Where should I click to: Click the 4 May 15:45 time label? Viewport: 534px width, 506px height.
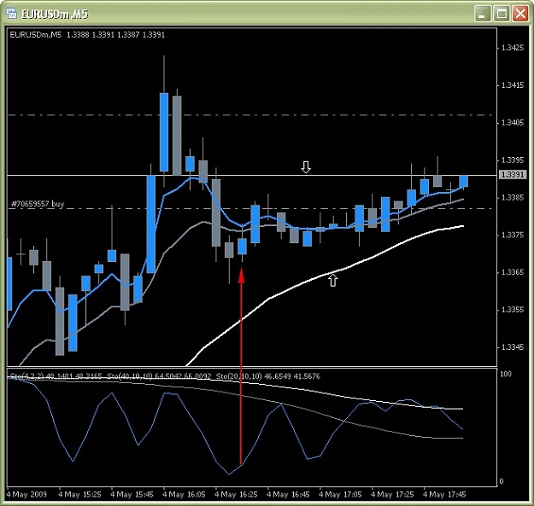[x=132, y=494]
